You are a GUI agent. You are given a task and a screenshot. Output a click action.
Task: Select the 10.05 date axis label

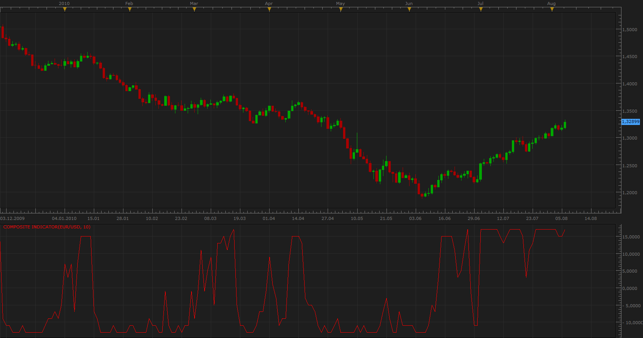pyautogui.click(x=357, y=218)
